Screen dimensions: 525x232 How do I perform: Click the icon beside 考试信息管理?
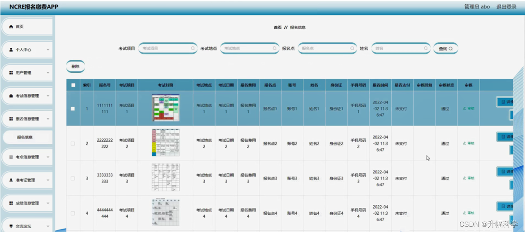(11, 96)
